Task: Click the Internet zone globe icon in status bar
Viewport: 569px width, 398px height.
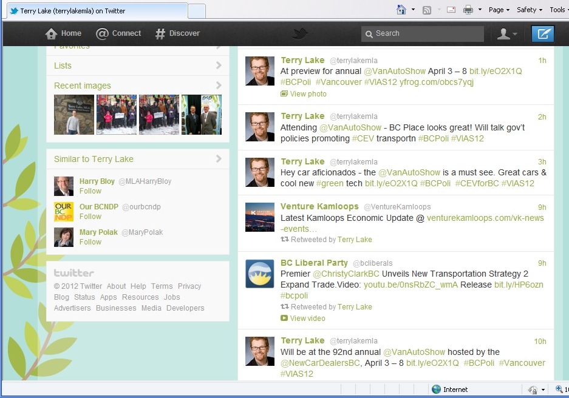Action: [x=436, y=390]
